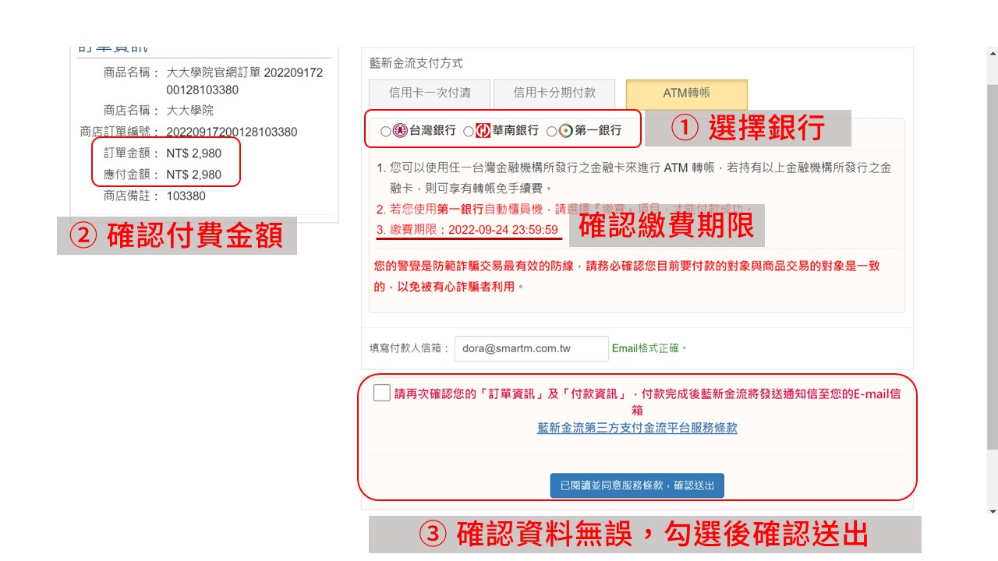The width and height of the screenshot is (998, 561).
Task: Switch to the ATM轉帳 tab
Action: pyautogui.click(x=687, y=93)
